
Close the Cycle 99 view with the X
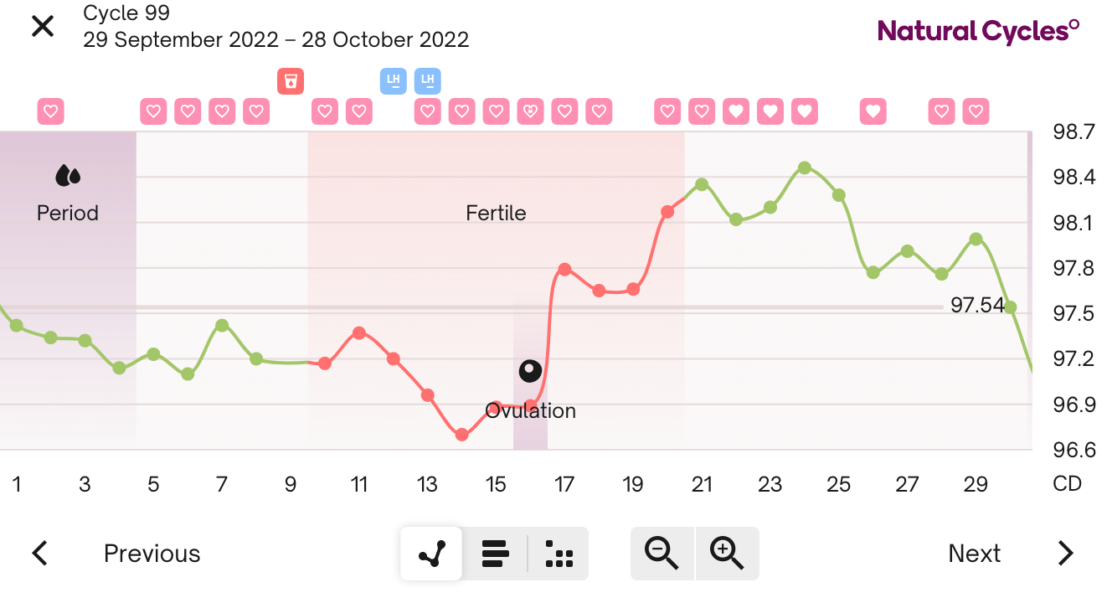tap(41, 26)
